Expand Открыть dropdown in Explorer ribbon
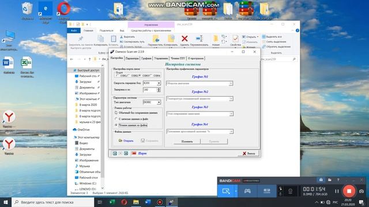369x207 pixels. 258,37
